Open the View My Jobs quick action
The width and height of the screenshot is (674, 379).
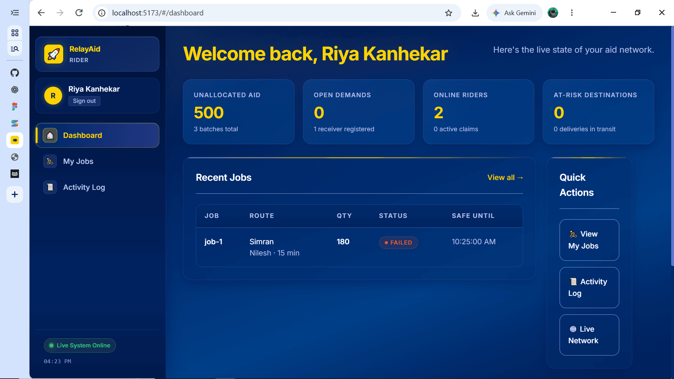click(589, 240)
